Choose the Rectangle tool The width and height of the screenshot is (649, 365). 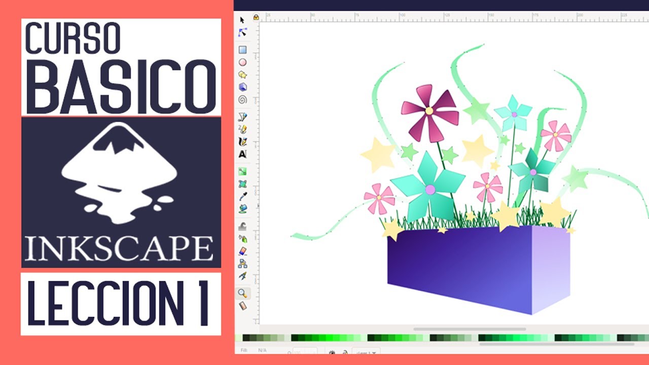tap(242, 50)
